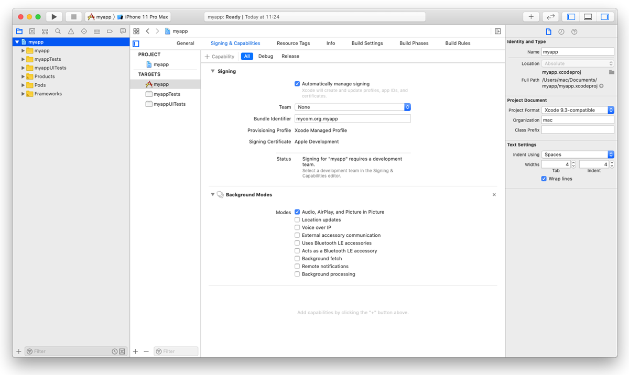629x375 pixels.
Task: Switch to Build Settings tab
Action: point(367,43)
